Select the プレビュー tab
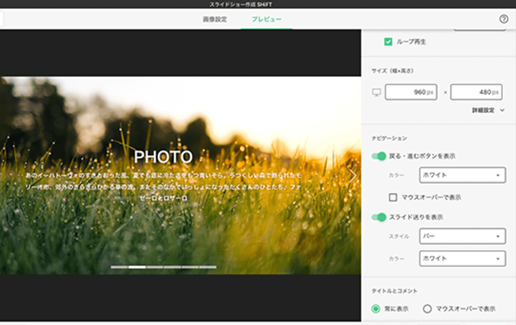Image resolution: width=516 pixels, height=325 pixels. tap(267, 20)
